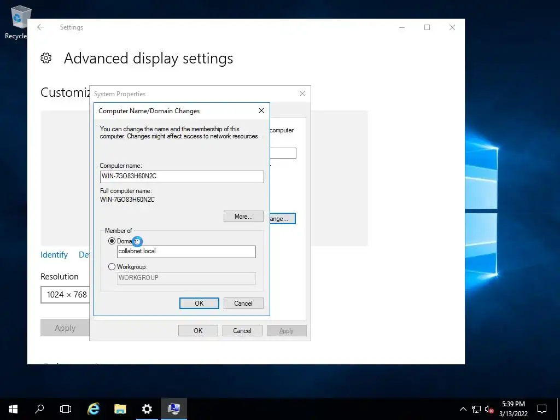Click the Domain name input field
The height and width of the screenshot is (420, 560).
coord(186,252)
